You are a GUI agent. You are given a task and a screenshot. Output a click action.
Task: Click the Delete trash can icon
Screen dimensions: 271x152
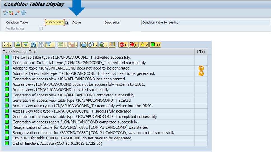[24, 13]
